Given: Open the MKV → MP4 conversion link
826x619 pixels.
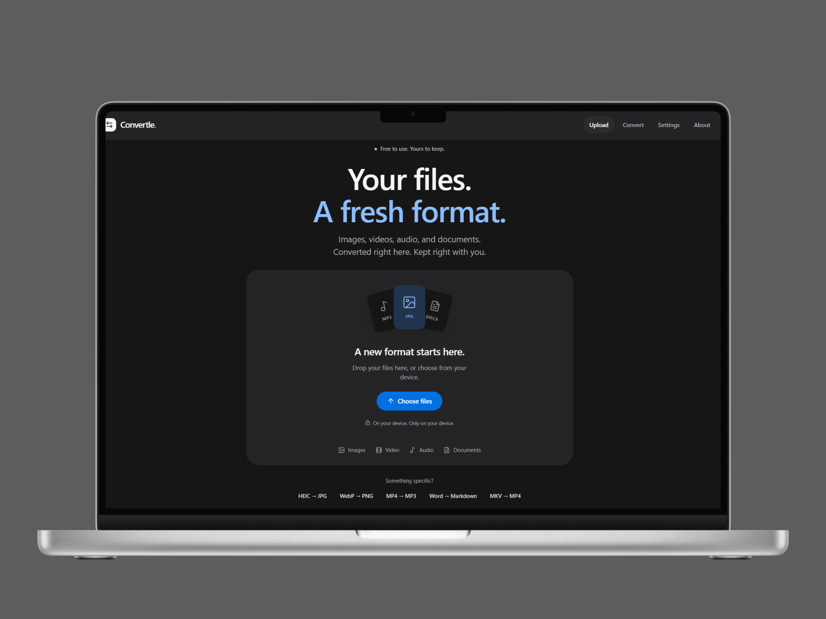Looking at the screenshot, I should (x=505, y=496).
